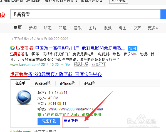This screenshot has width=166, height=132.
Task: Switch to the 视频 tab
Action: click(108, 28)
